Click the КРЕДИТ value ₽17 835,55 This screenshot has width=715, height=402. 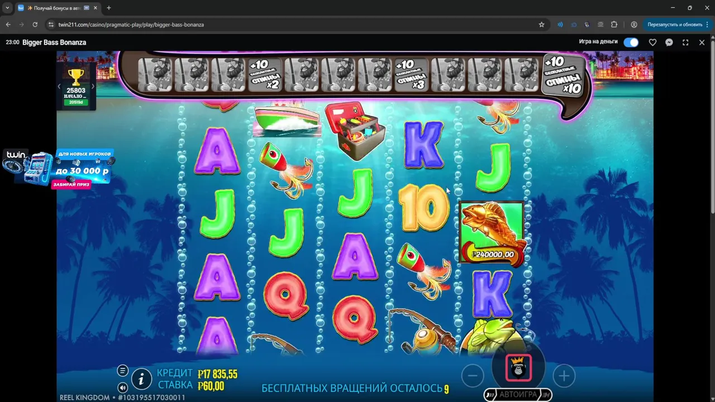pos(217,374)
